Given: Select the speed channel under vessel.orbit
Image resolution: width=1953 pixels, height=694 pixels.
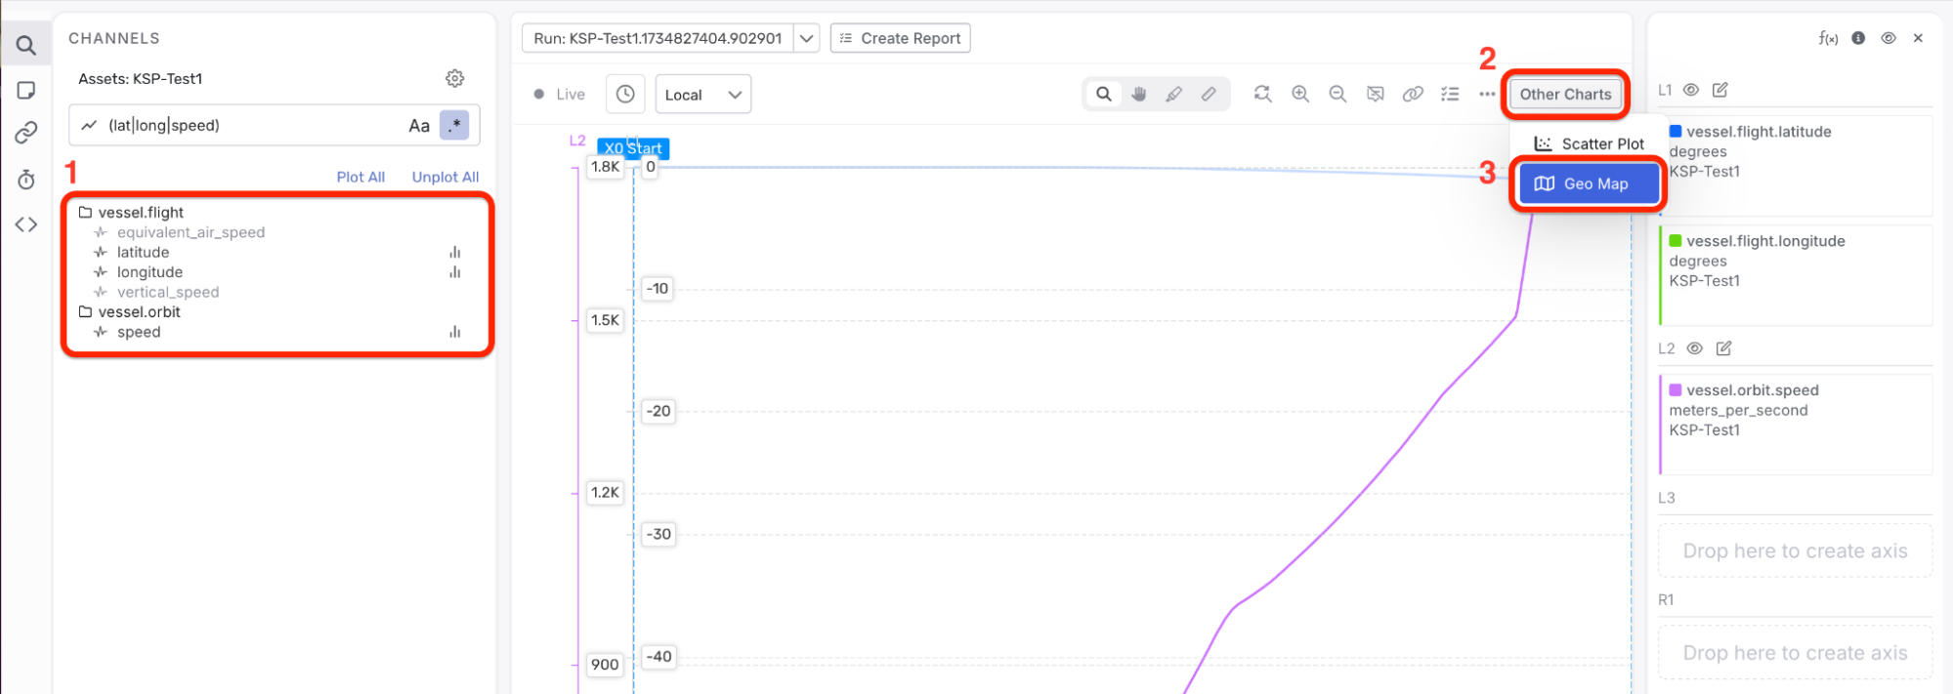Looking at the screenshot, I should point(277,332).
